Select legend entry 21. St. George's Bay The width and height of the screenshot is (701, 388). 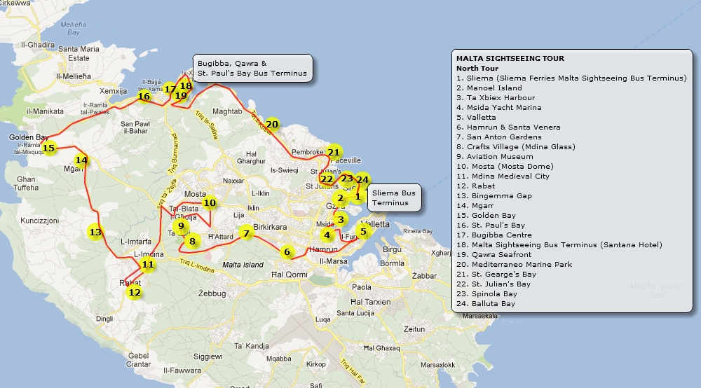pos(496,275)
